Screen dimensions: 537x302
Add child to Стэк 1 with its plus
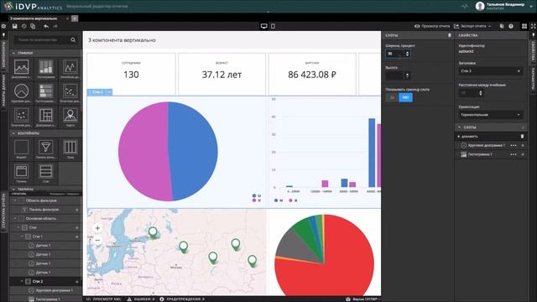[76, 237]
